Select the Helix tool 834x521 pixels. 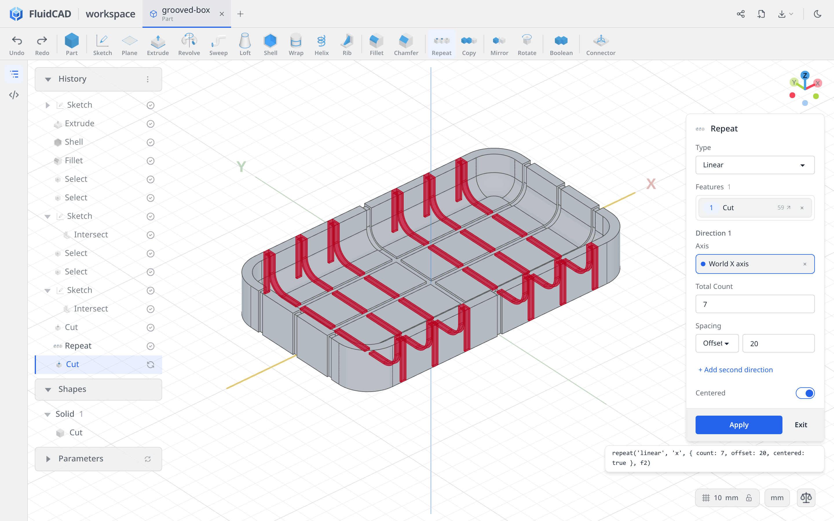tap(321, 45)
